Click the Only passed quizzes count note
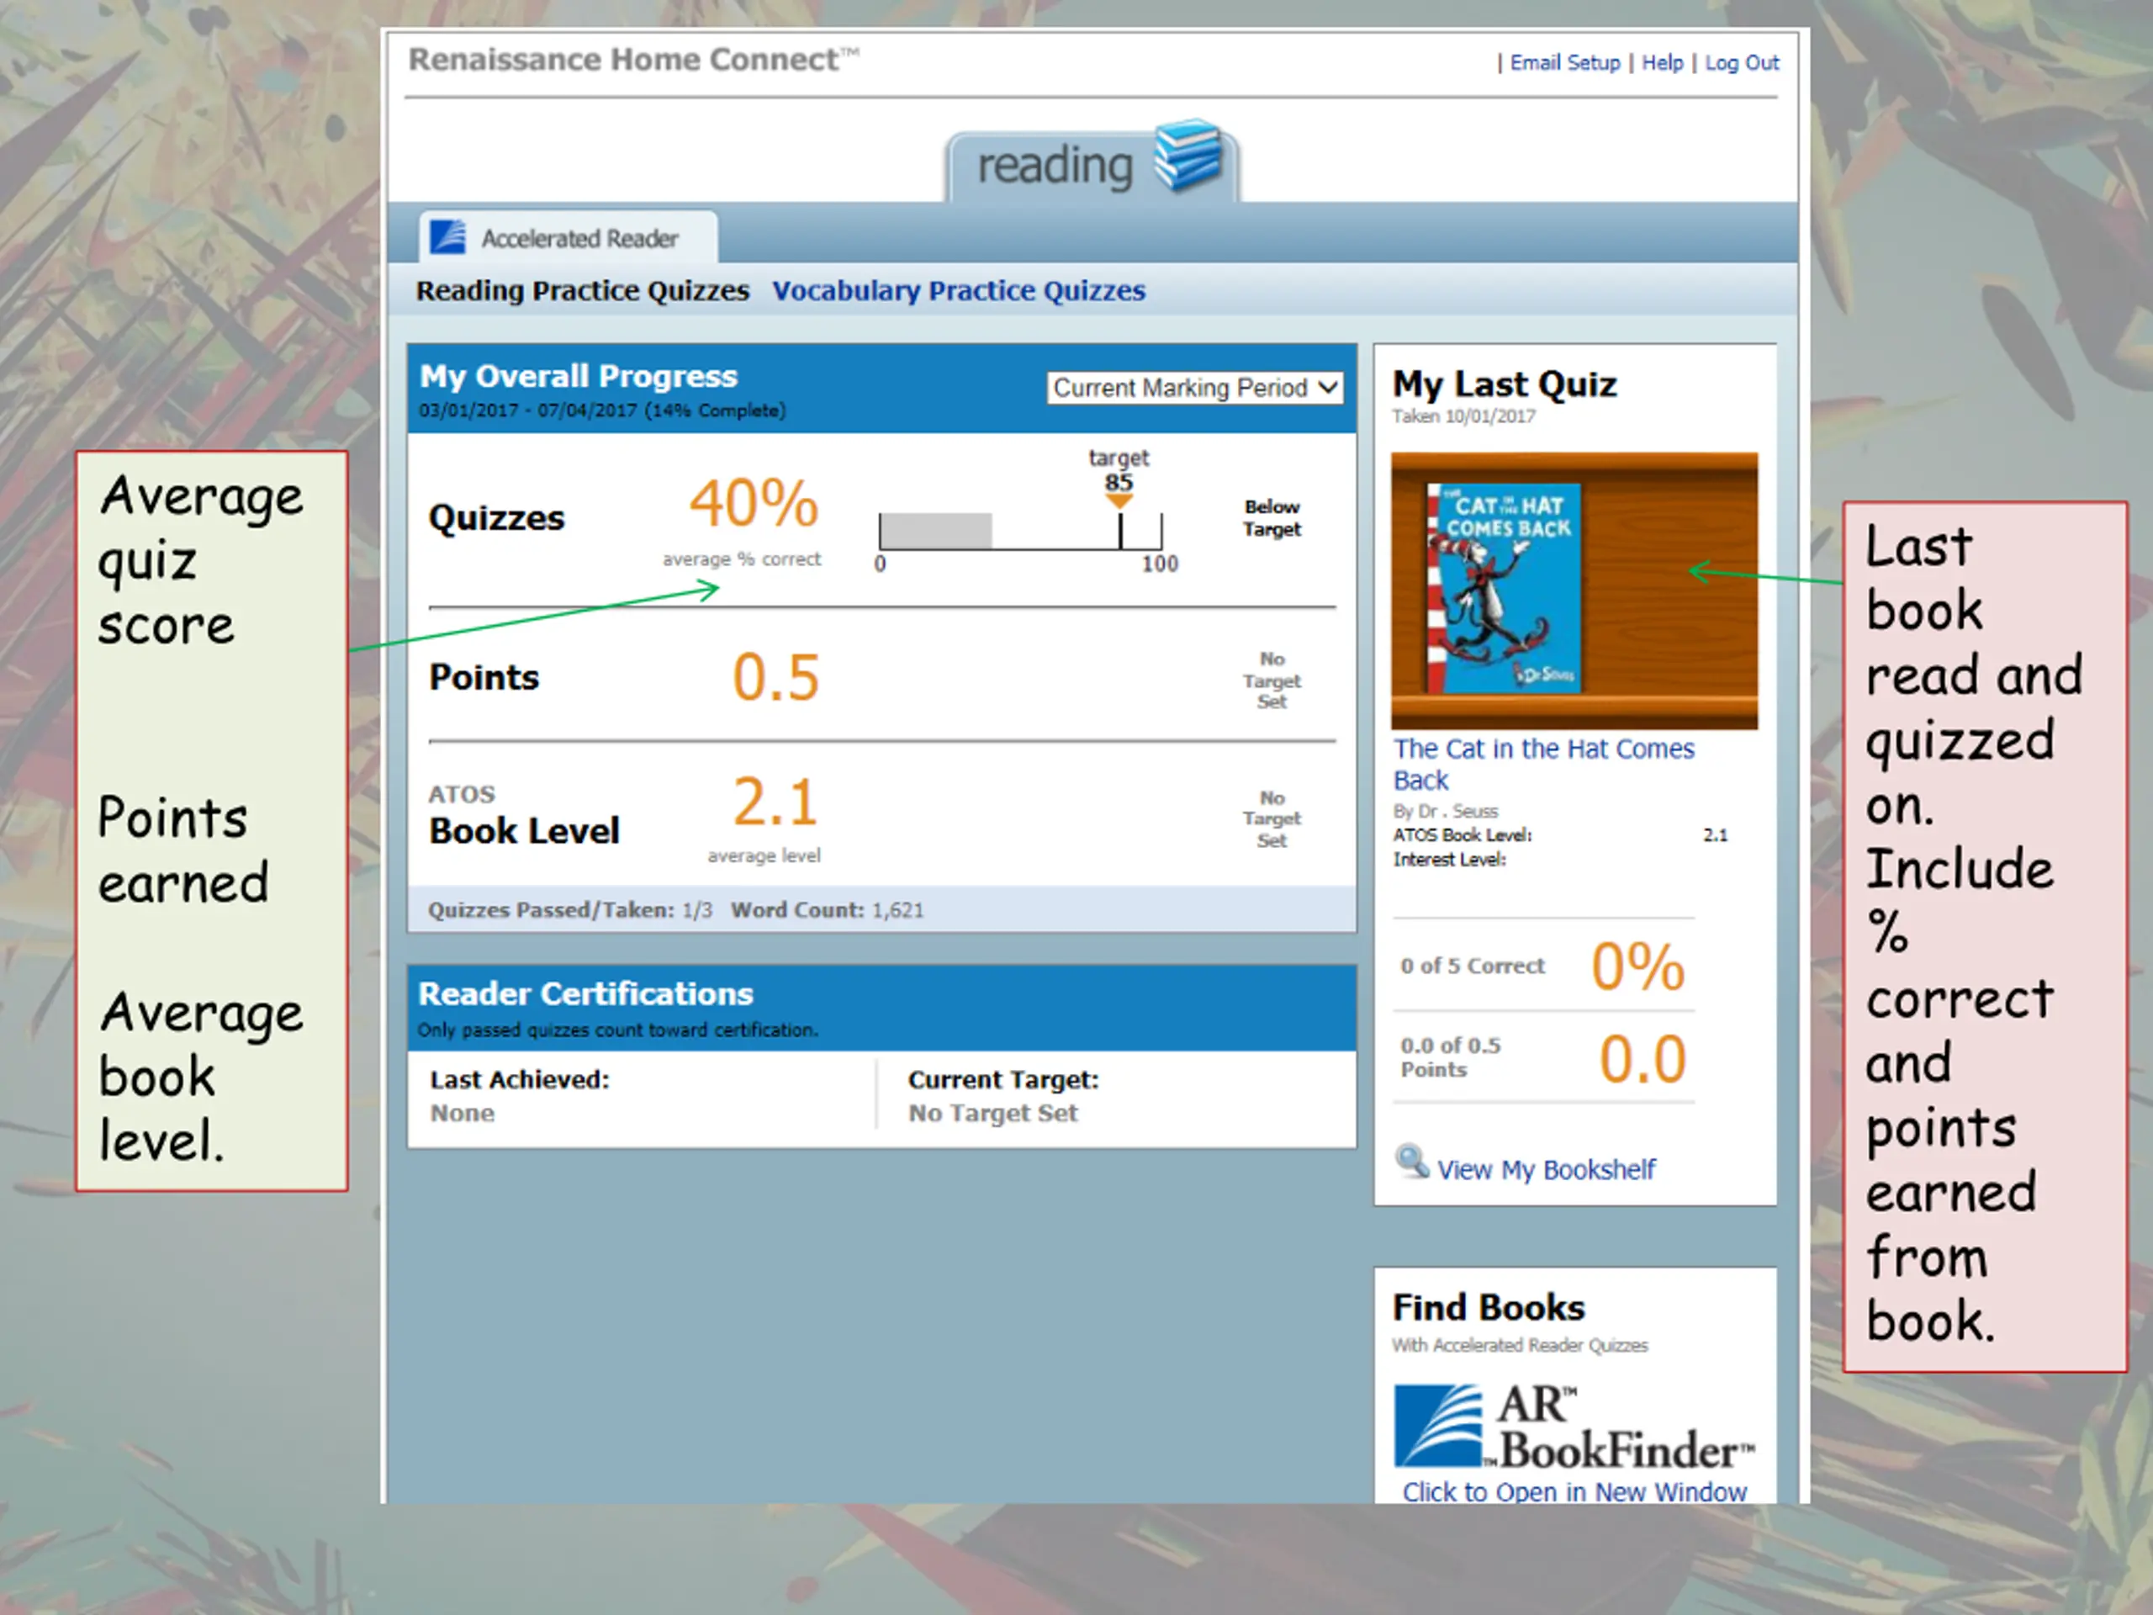2153x1615 pixels. coord(618,1030)
